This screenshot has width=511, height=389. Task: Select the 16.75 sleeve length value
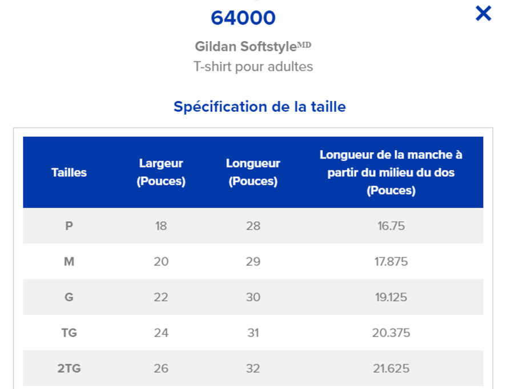point(391,226)
